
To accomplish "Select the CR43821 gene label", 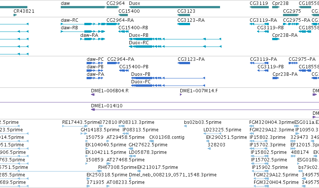I will [24, 11].
